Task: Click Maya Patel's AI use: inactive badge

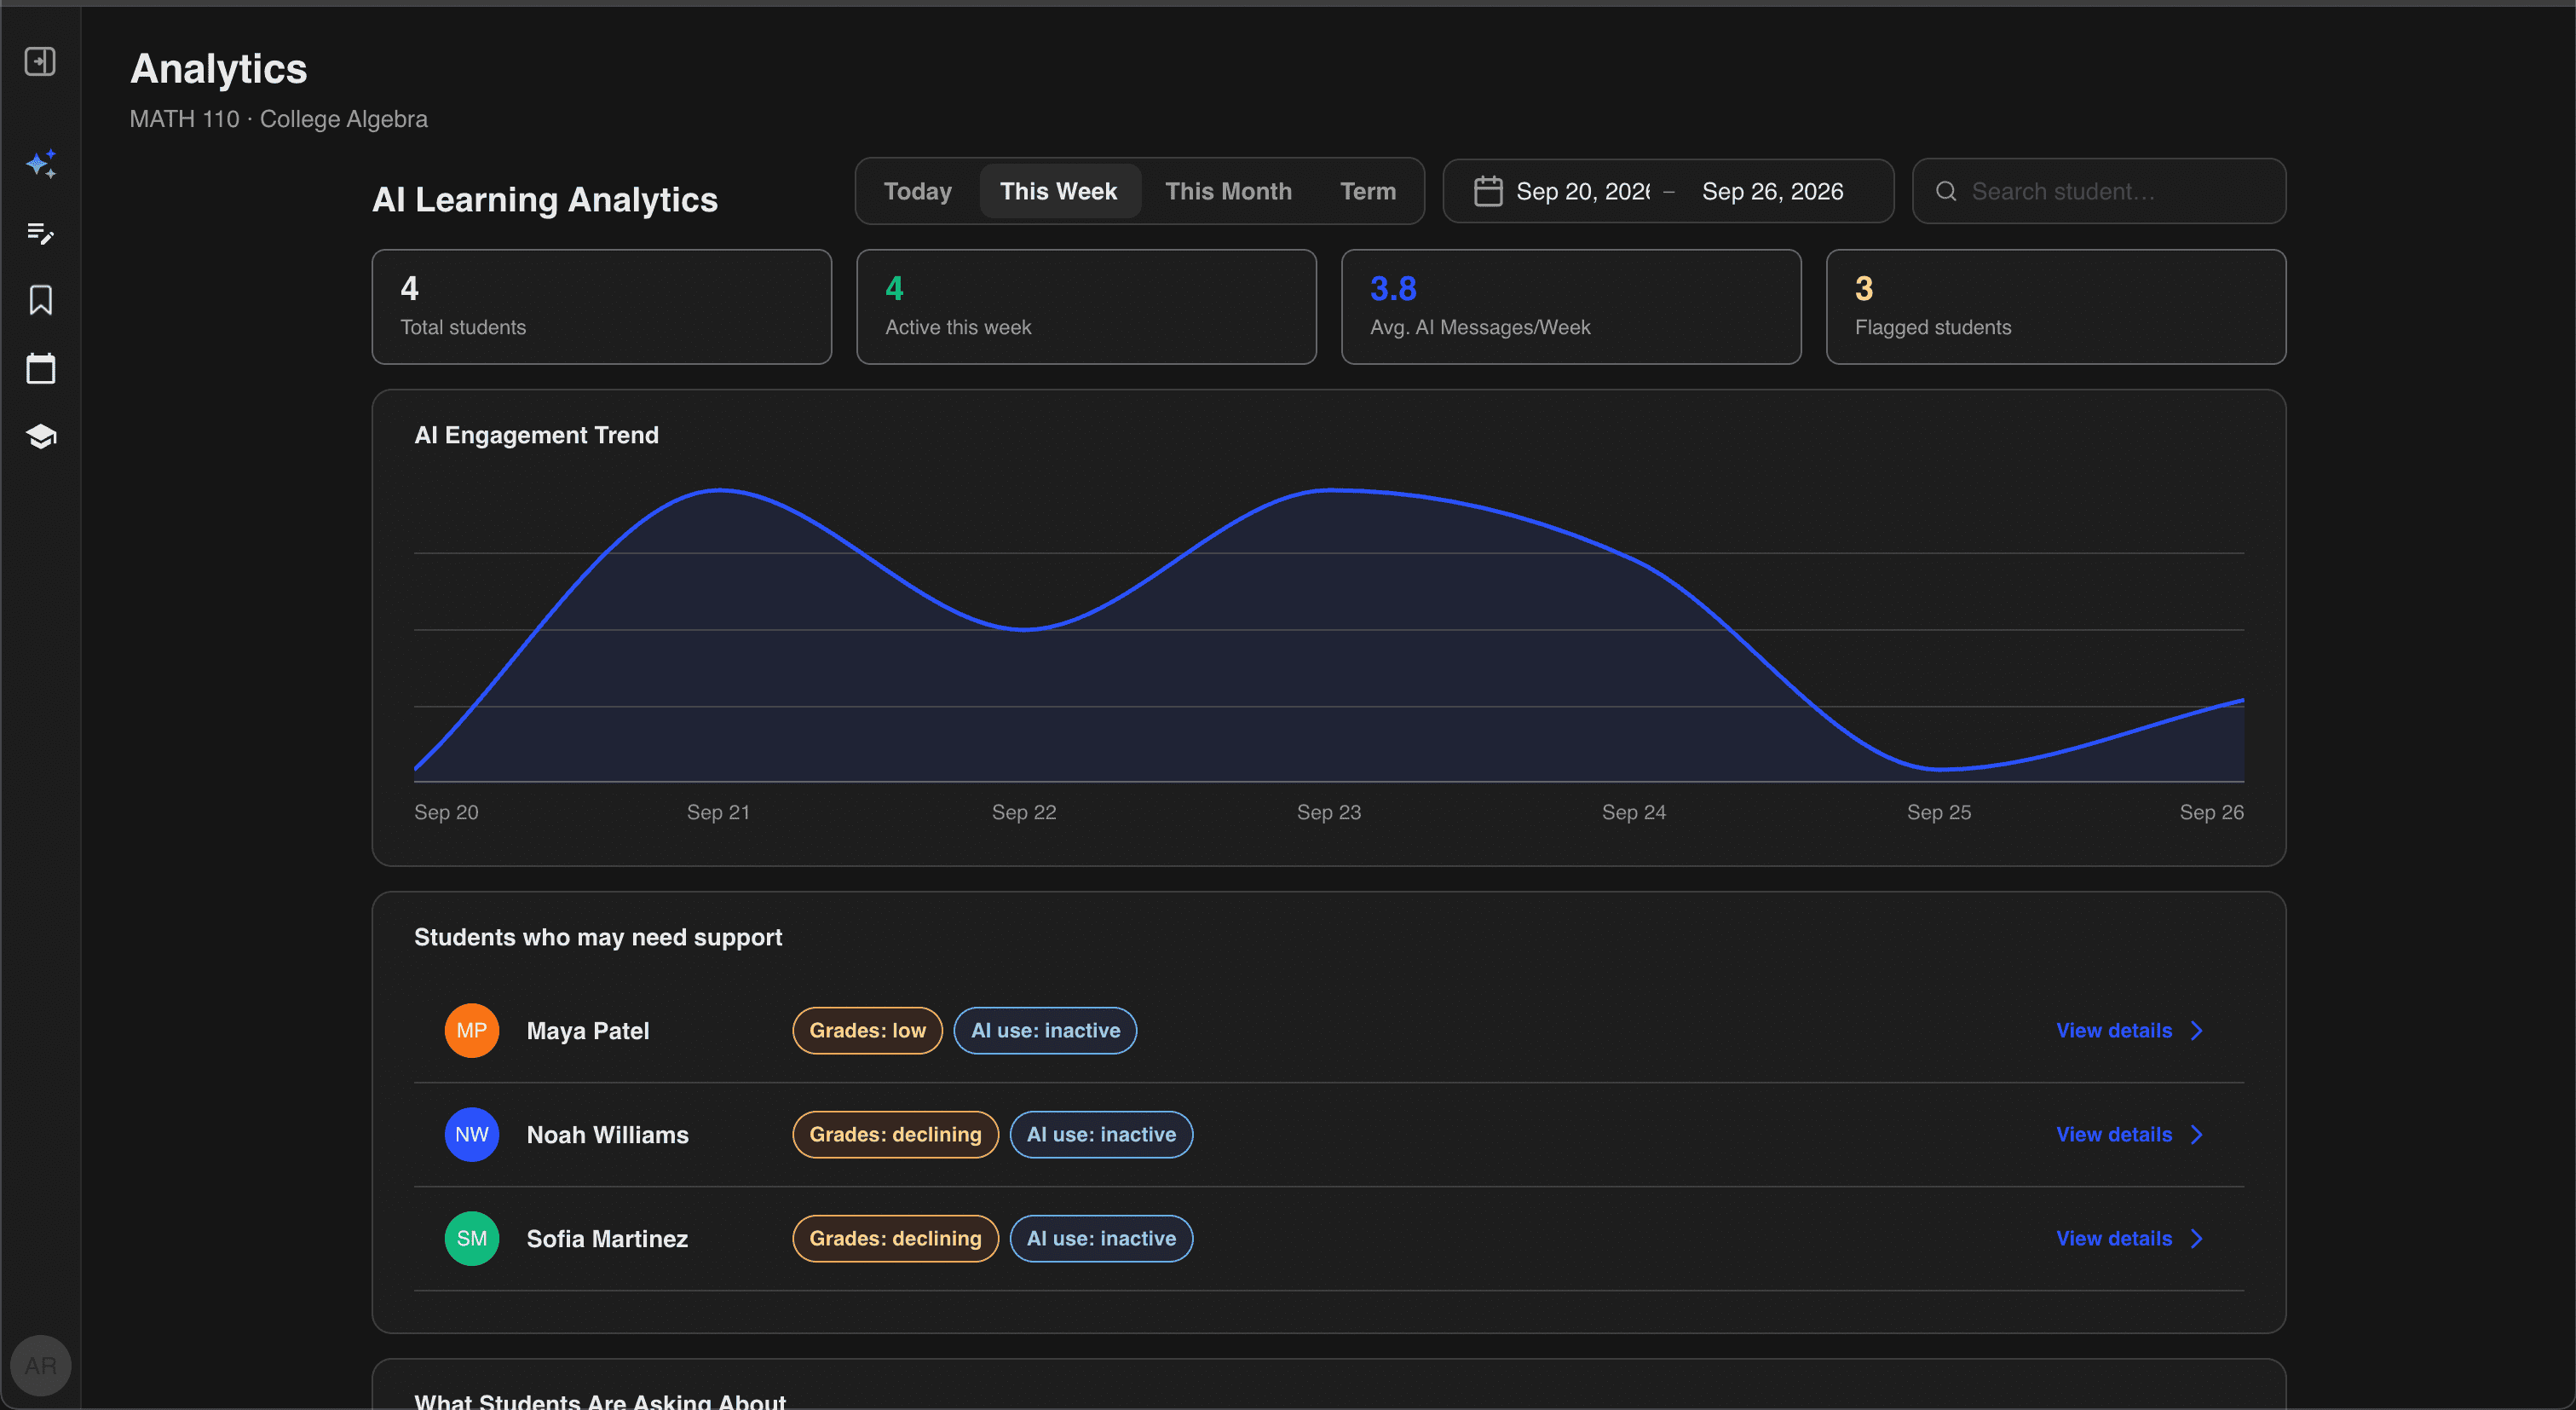Action: pos(1045,1031)
